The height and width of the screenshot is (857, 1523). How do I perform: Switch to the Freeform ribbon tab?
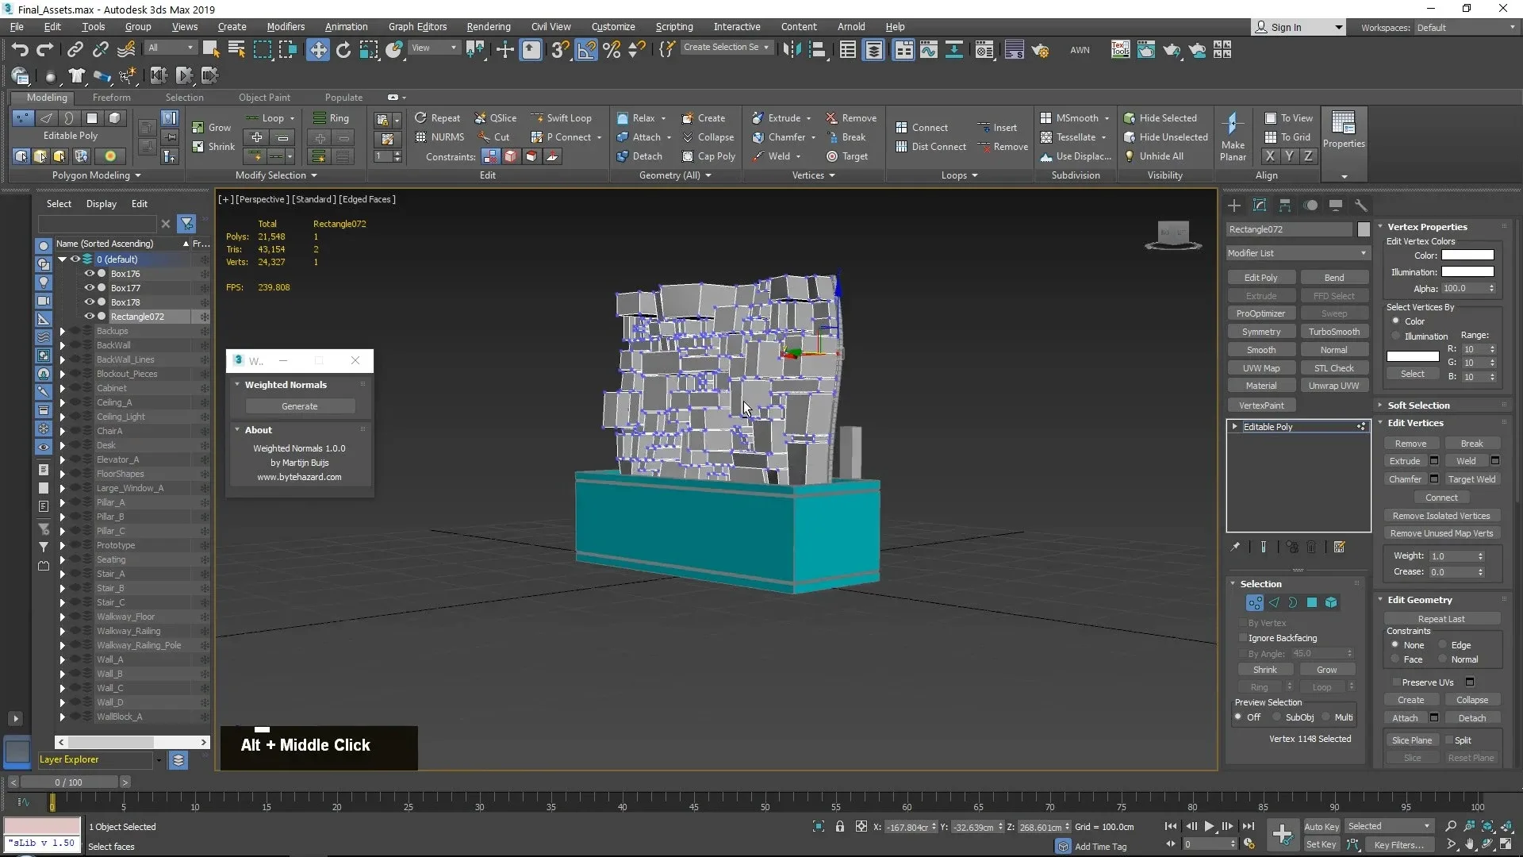point(111,98)
